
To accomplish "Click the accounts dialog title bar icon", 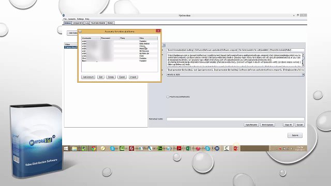I will click(80, 31).
